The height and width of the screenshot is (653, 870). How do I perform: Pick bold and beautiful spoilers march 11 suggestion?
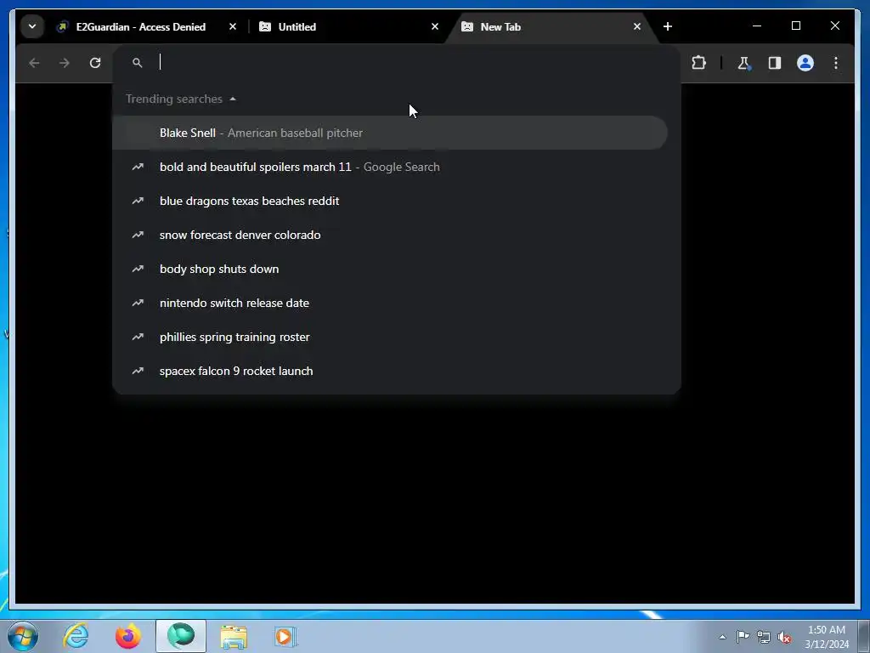389,168
